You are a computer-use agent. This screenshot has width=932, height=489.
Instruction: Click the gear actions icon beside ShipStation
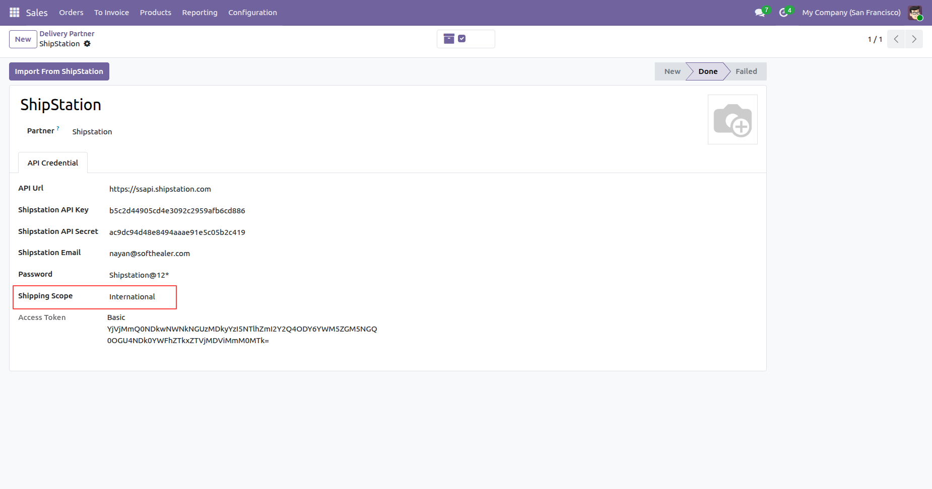tap(87, 44)
